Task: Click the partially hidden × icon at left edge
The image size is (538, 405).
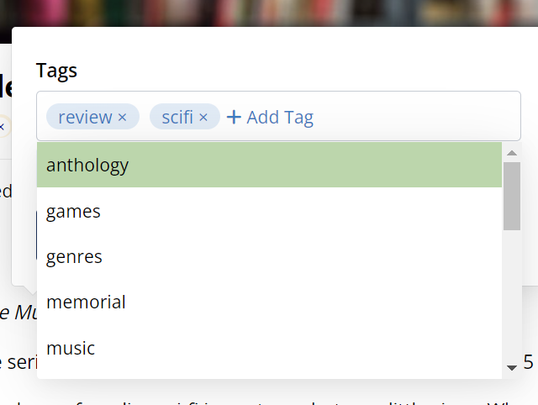Action: (3, 126)
